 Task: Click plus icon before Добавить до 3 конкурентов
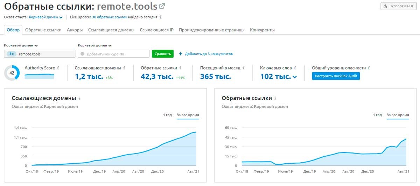181,54
